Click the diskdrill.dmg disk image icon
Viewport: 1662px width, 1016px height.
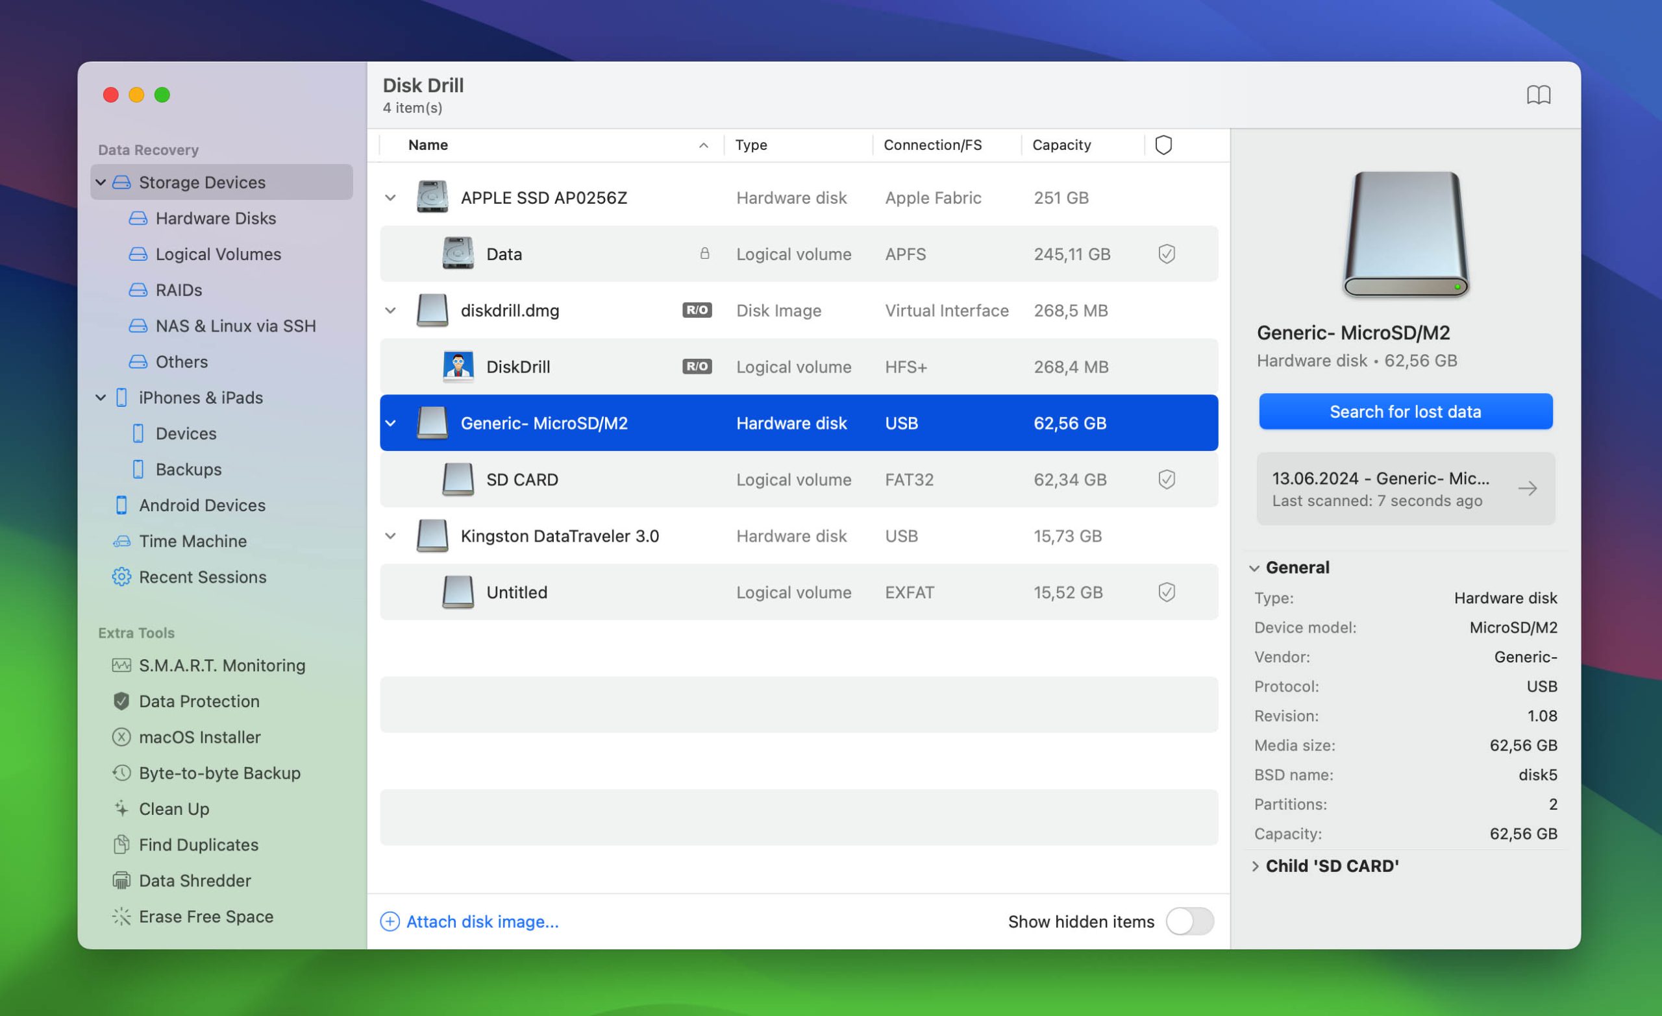coord(432,310)
